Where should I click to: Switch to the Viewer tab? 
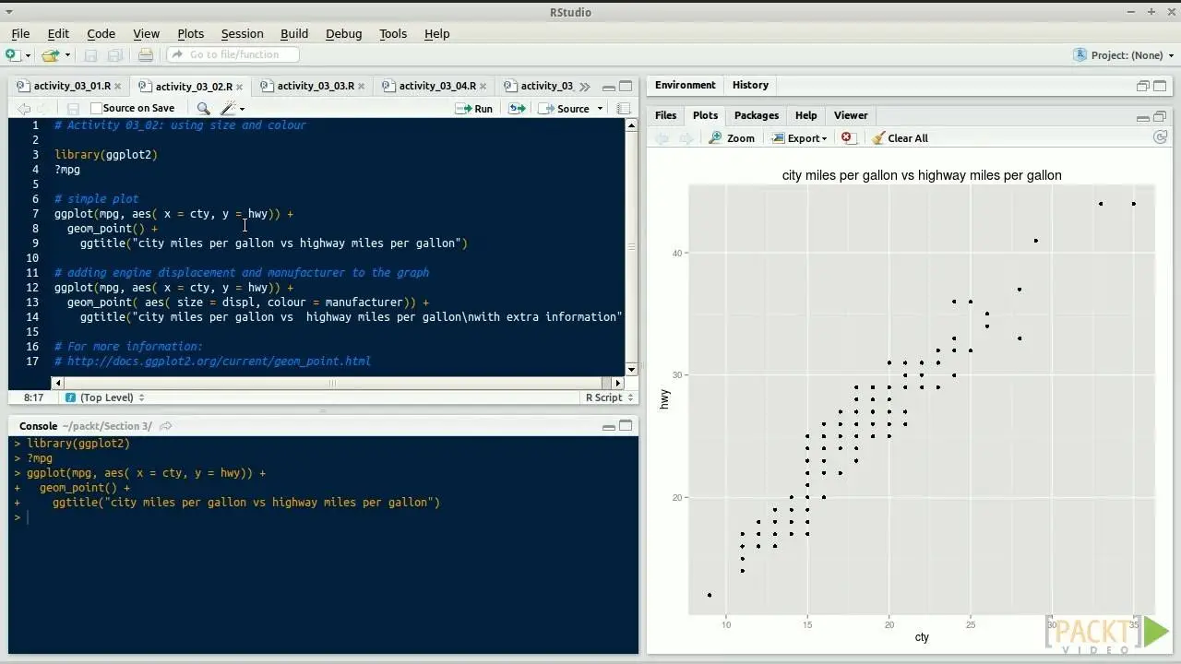click(850, 115)
